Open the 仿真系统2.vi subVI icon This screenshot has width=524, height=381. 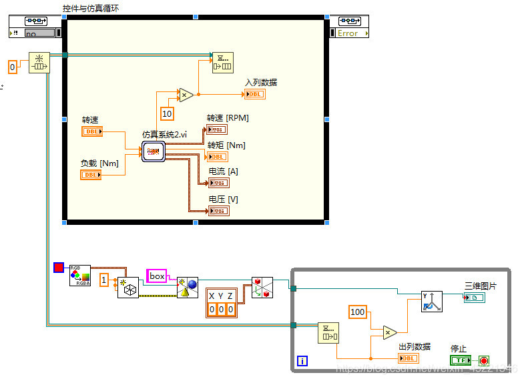(154, 151)
